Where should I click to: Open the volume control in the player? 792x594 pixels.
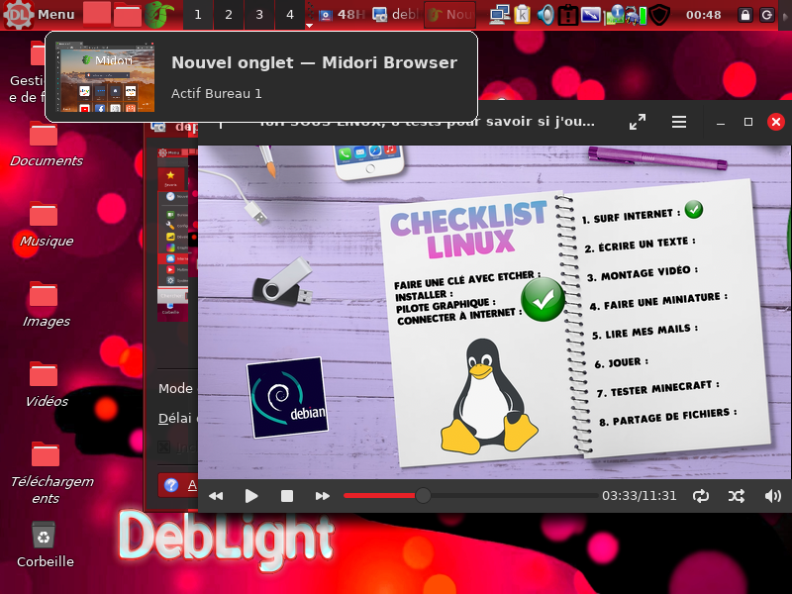click(x=772, y=496)
